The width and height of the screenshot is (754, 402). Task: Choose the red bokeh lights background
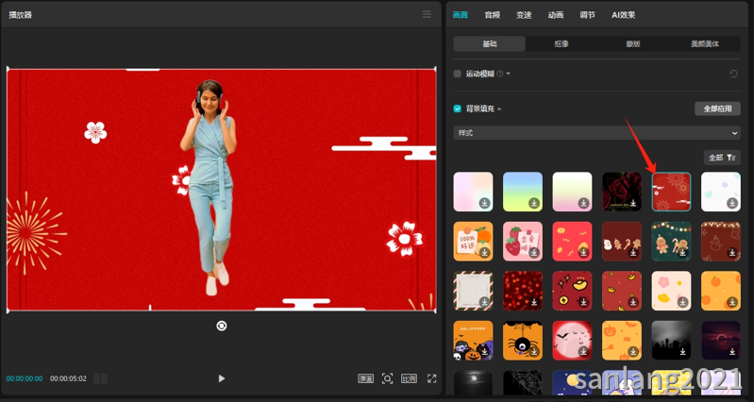click(x=523, y=291)
